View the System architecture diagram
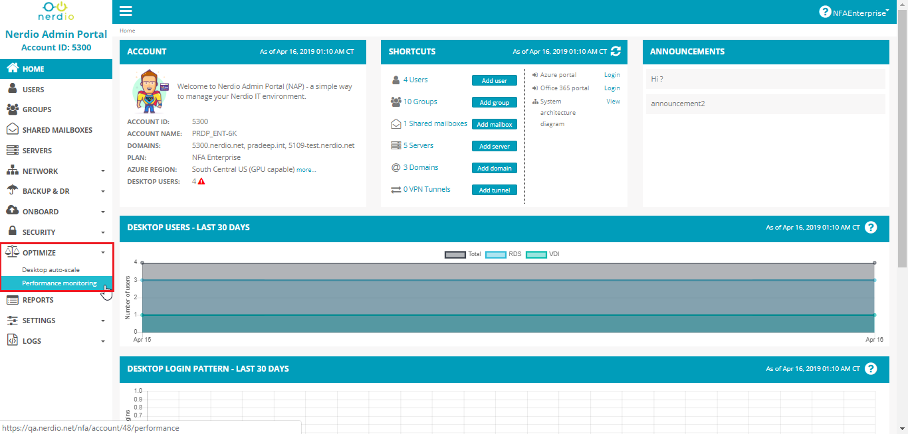 click(x=613, y=102)
